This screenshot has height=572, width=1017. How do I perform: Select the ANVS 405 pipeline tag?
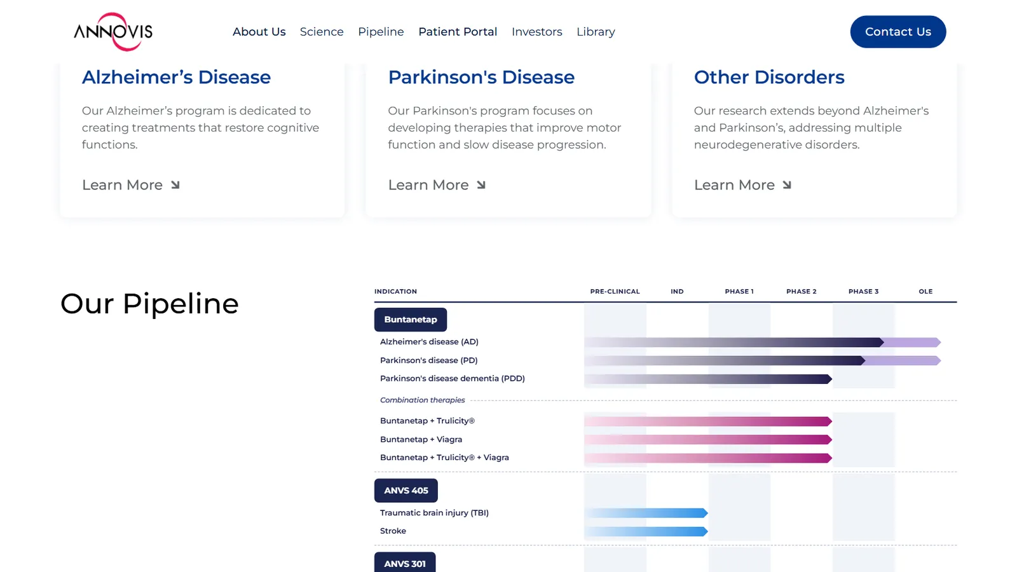406,491
